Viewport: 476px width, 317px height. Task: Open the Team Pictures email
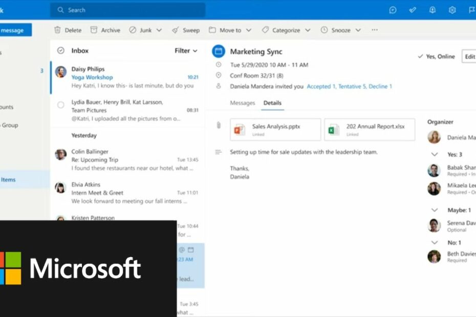click(127, 110)
